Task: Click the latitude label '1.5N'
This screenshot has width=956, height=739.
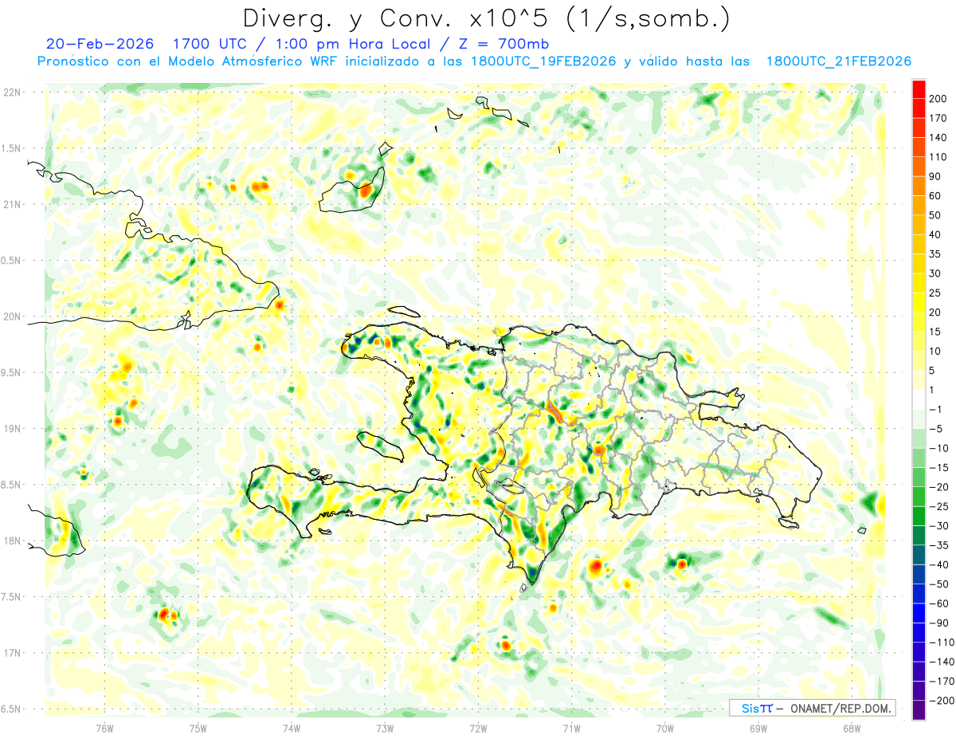Action: pos(12,148)
